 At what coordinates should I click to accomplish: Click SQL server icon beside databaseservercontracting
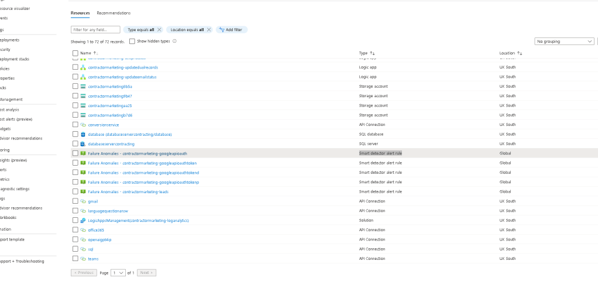tap(83, 144)
